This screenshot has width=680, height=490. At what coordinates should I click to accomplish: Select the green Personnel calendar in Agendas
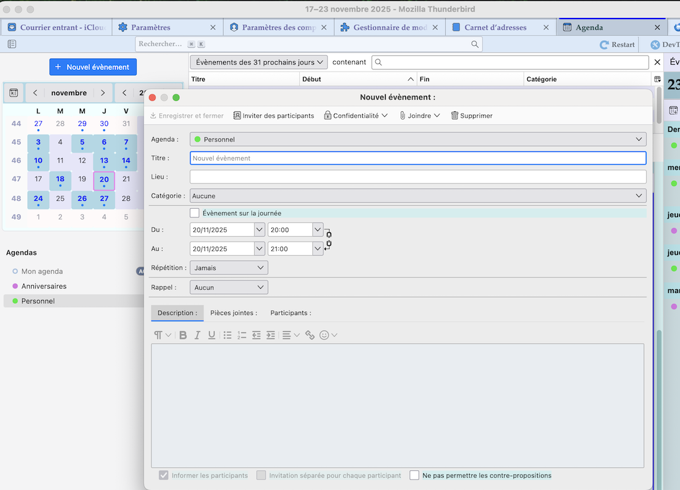click(38, 301)
